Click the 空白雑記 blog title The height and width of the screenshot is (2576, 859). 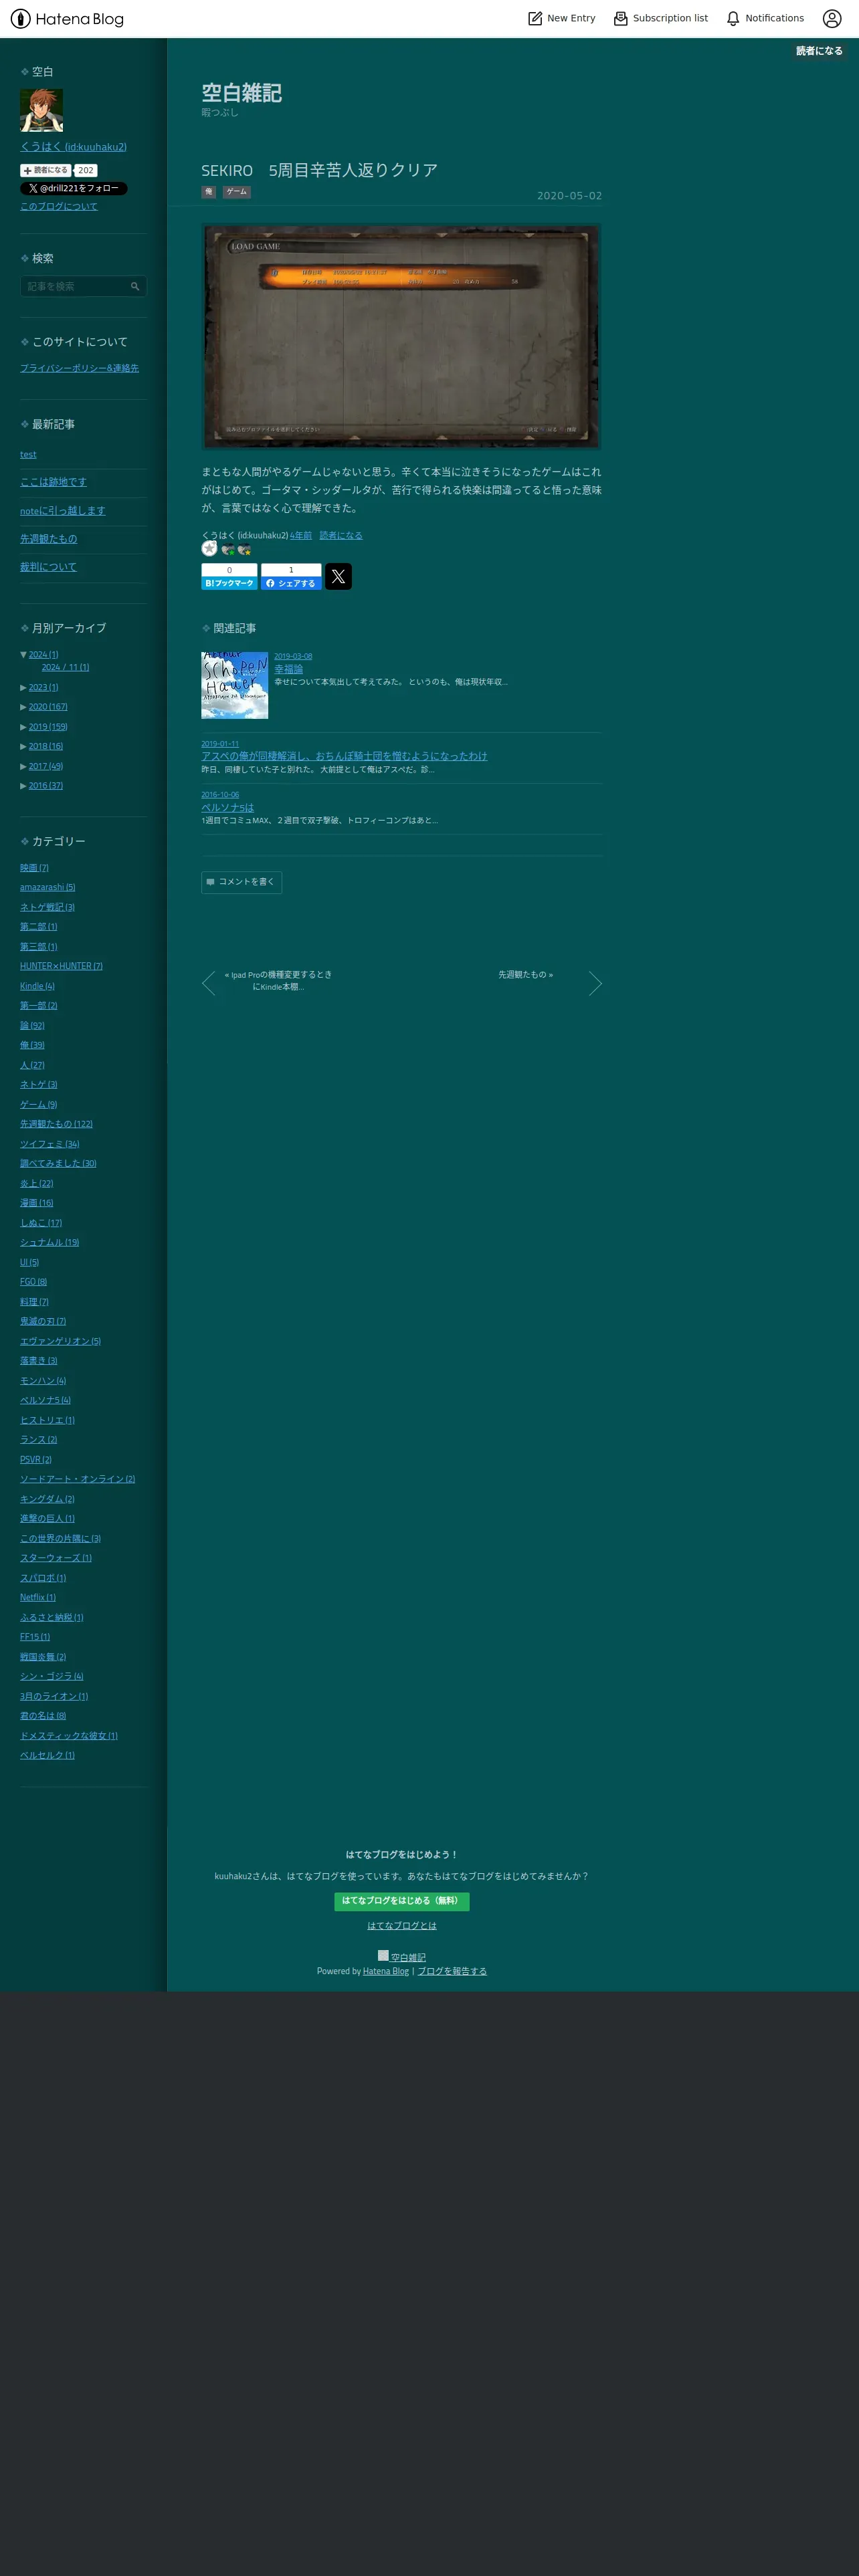241,93
